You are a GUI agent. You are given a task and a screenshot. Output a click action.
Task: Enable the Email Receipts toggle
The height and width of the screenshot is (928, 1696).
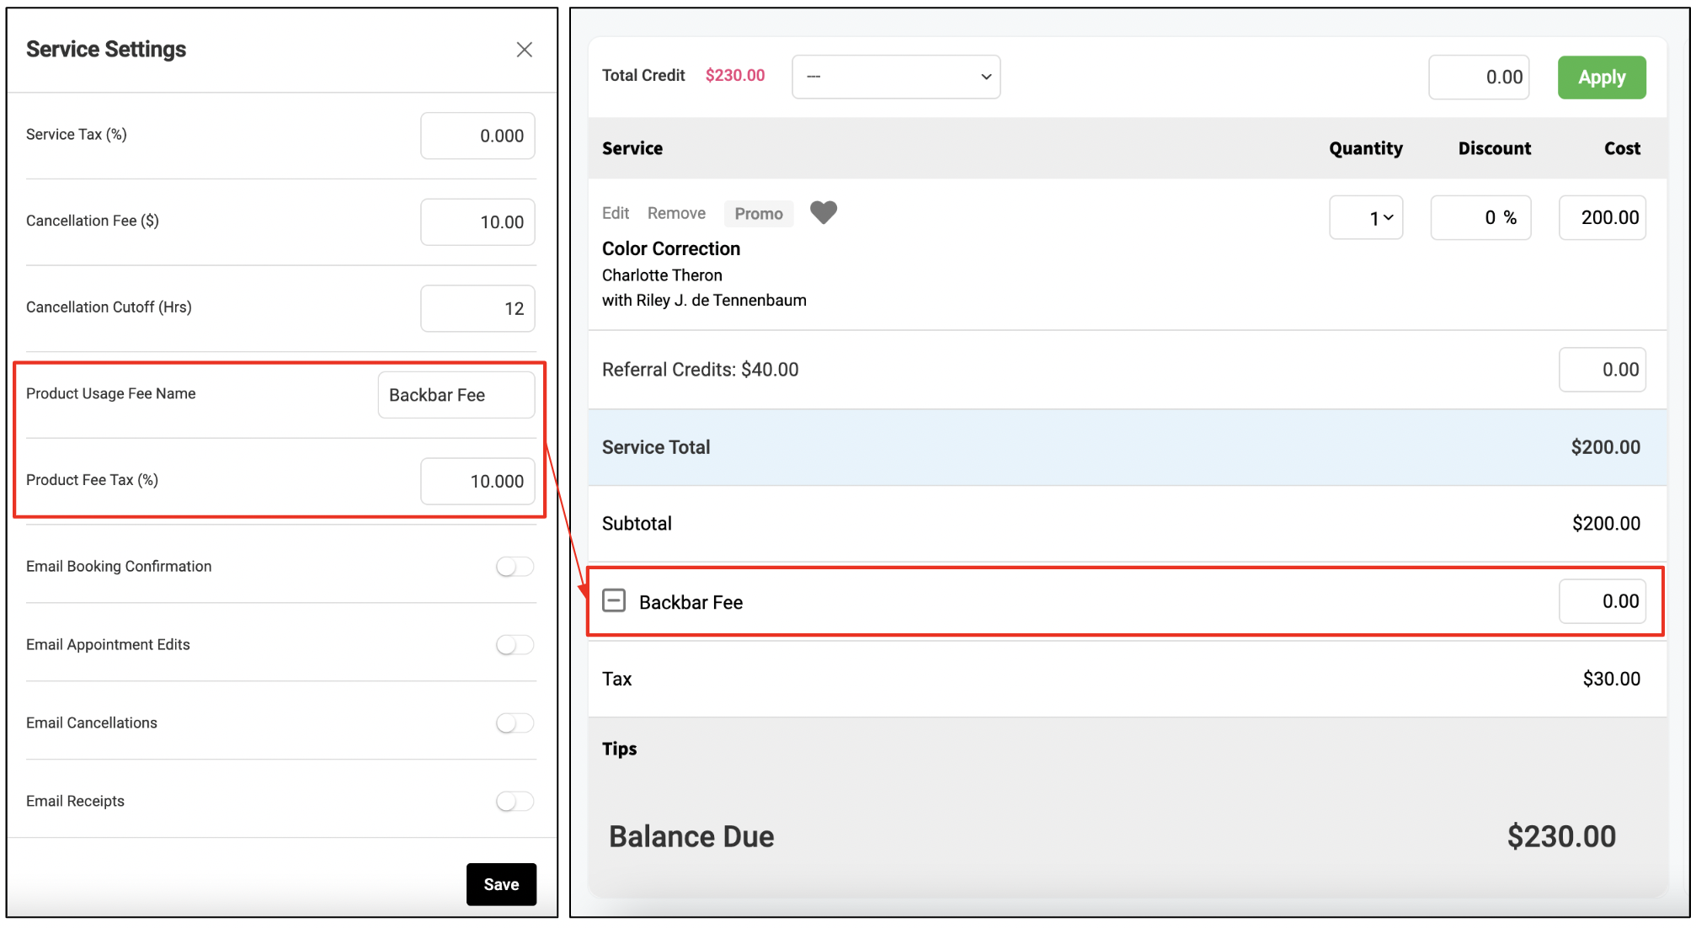coord(515,801)
